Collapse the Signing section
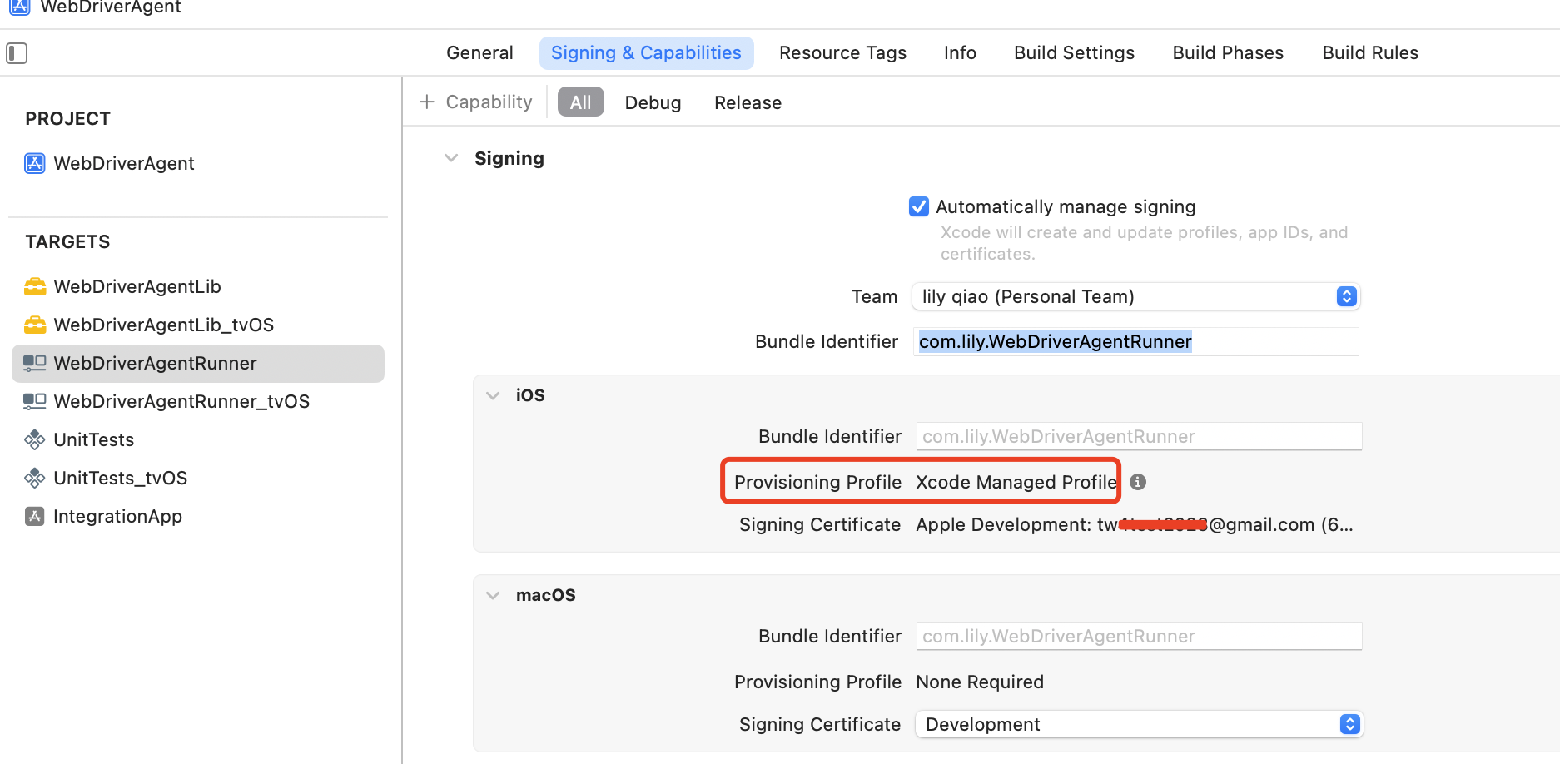Screen dimensions: 1560x764 pos(451,158)
